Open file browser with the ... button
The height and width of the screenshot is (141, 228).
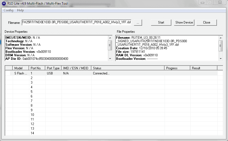[138, 22]
